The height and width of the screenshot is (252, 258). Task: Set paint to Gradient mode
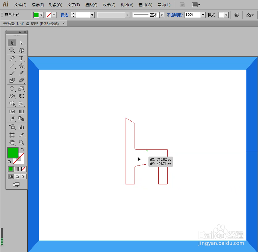click(x=17, y=169)
